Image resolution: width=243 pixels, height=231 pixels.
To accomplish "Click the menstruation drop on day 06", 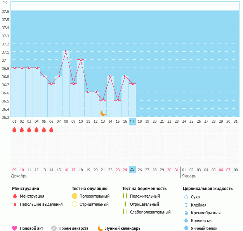I will pyautogui.click(x=51, y=130).
